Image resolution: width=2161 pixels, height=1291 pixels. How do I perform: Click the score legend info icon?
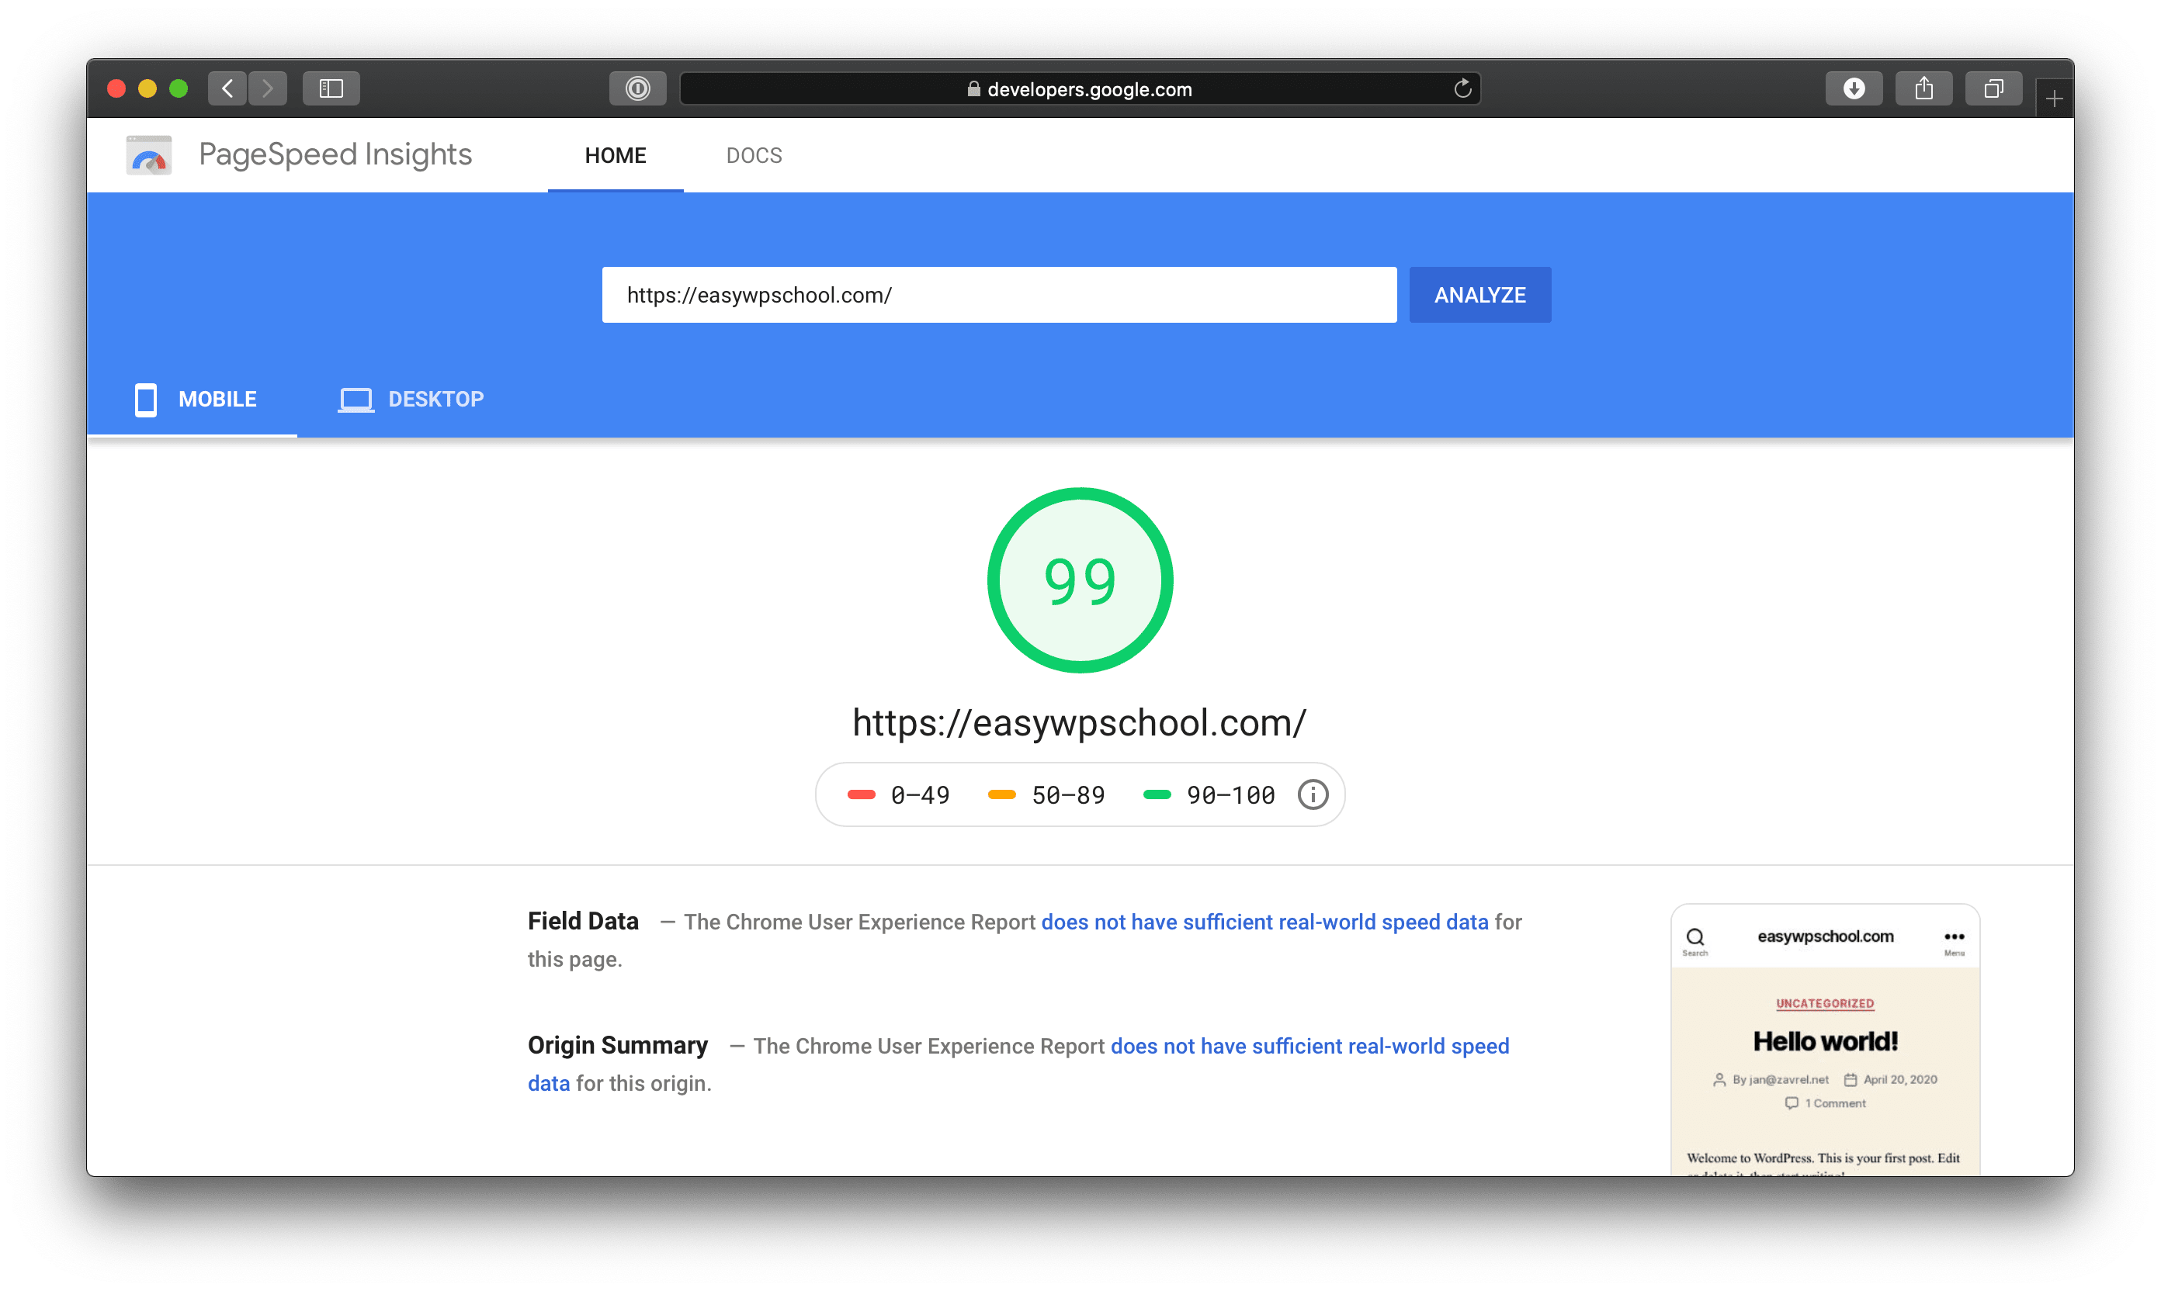[x=1313, y=794]
